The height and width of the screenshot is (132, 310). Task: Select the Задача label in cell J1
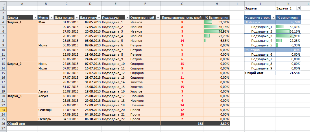tap(260, 8)
